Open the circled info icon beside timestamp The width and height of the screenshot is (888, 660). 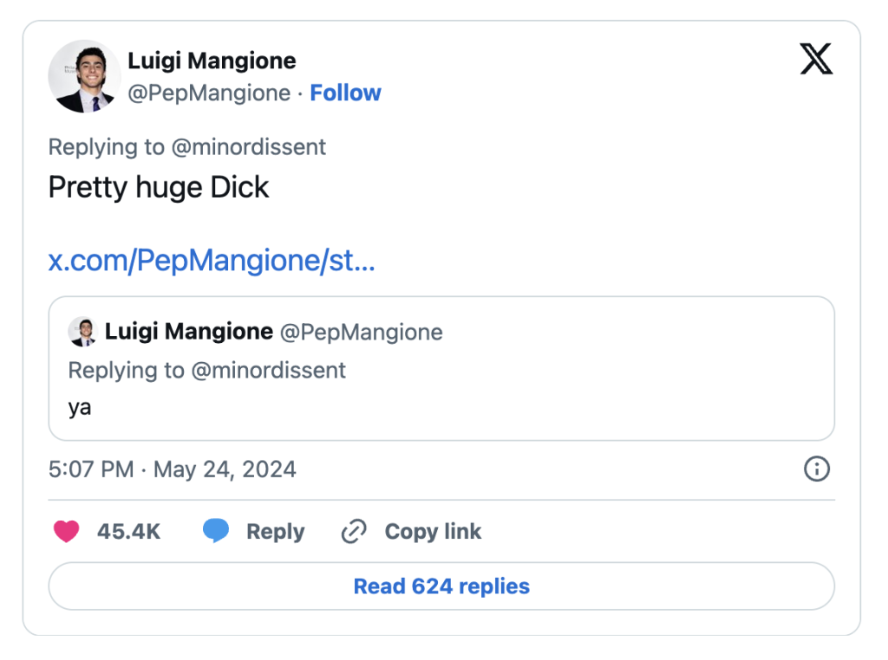click(x=817, y=469)
